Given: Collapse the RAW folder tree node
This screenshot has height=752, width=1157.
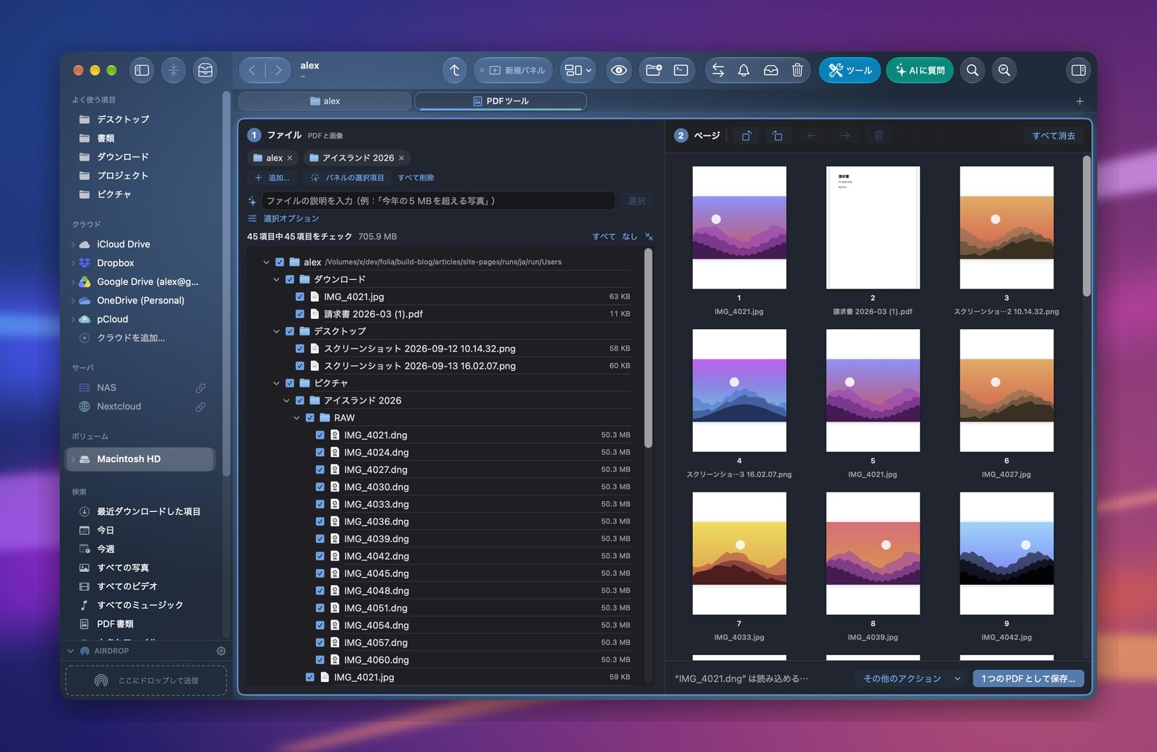Looking at the screenshot, I should click(x=296, y=418).
